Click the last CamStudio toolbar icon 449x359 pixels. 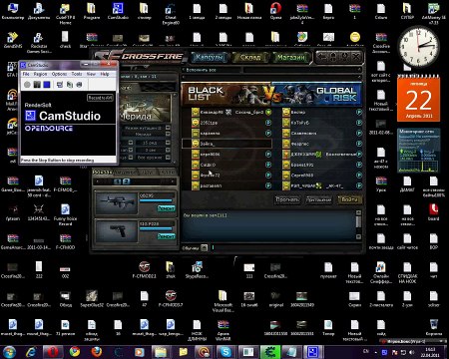79,85
